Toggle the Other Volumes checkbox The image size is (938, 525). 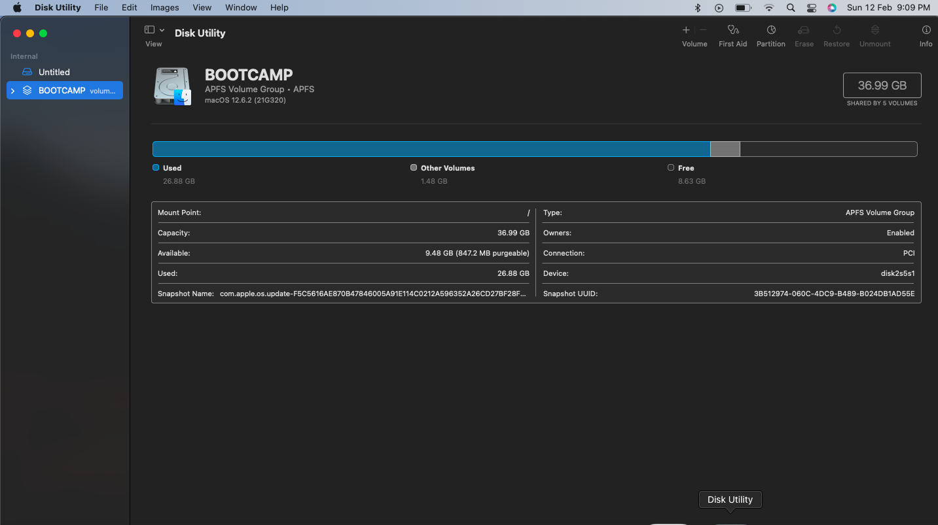(x=413, y=167)
